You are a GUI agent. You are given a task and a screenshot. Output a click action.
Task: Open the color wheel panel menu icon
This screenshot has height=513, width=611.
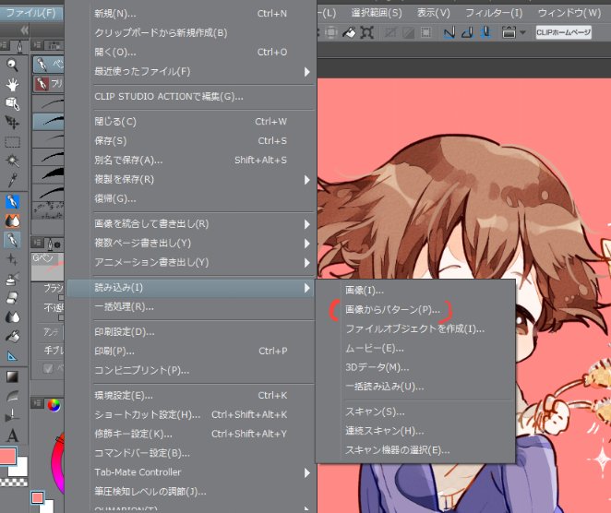coord(38,403)
